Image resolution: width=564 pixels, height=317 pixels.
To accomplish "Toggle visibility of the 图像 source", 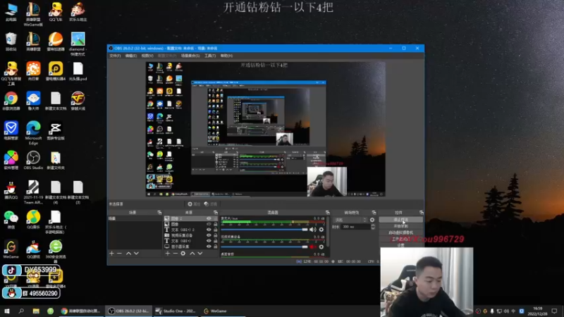I will (x=209, y=224).
